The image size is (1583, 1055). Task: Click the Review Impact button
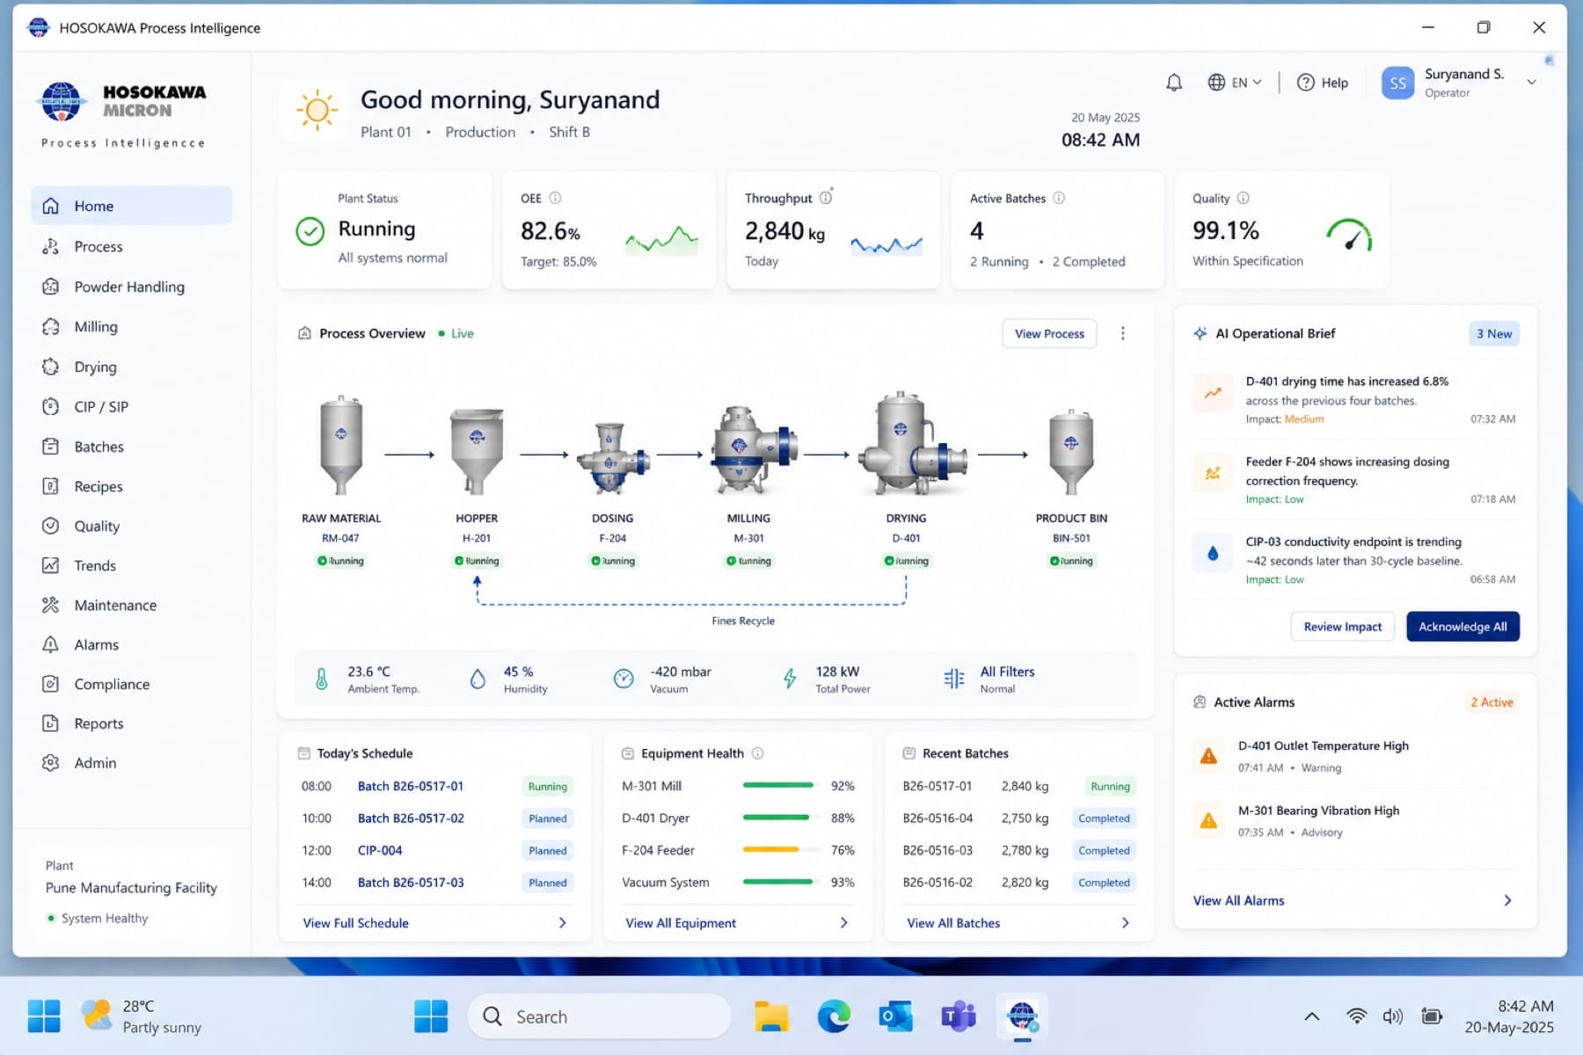1342,627
